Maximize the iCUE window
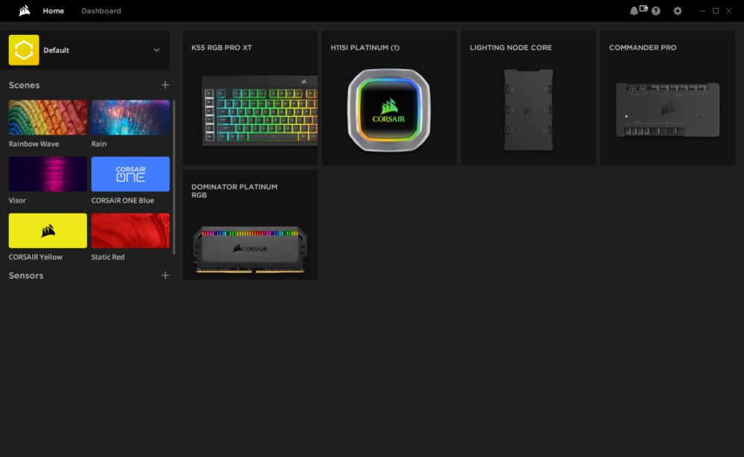This screenshot has height=457, width=744. click(x=716, y=11)
